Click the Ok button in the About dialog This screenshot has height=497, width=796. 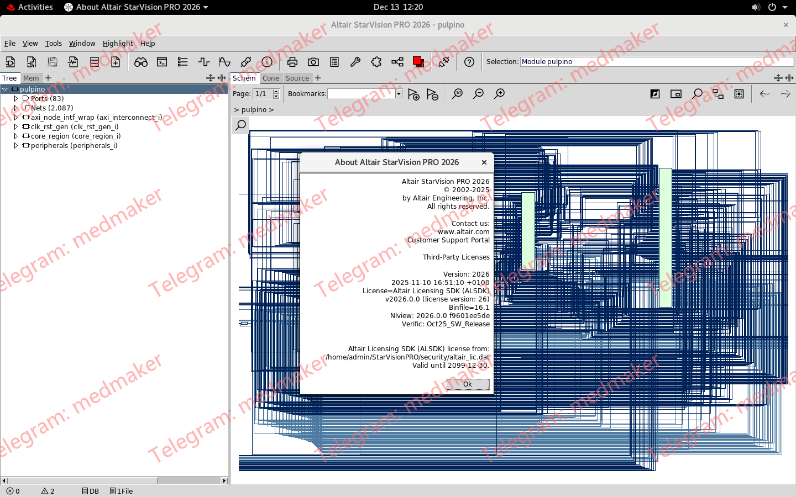click(x=468, y=384)
